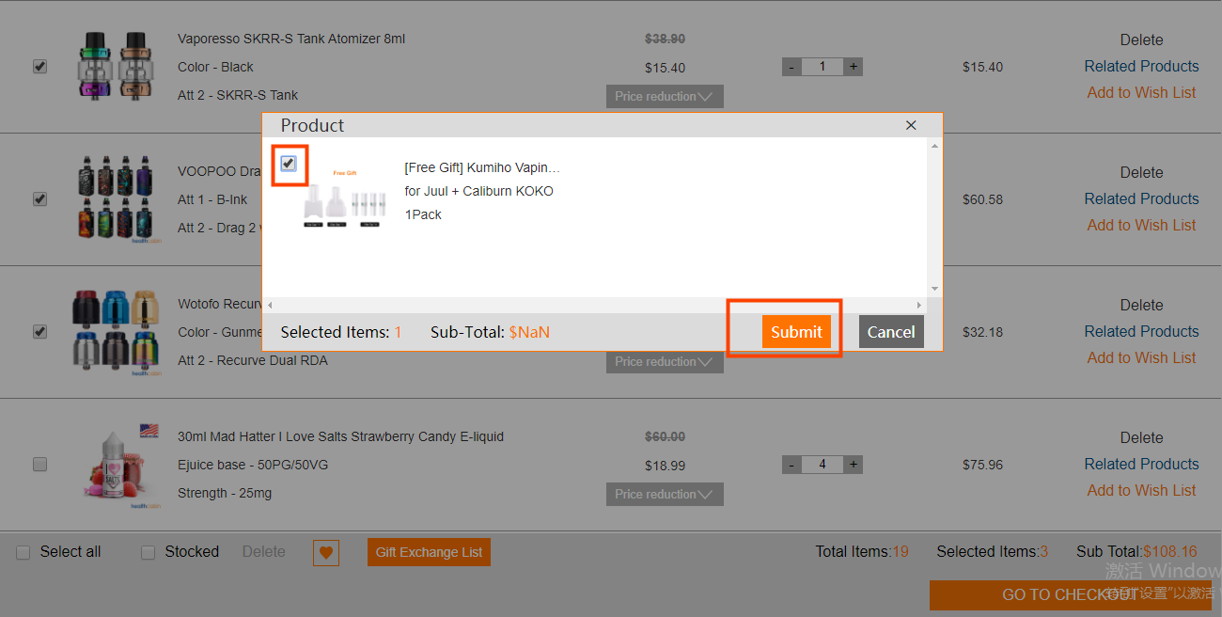Increase quantity of Vaporesso SKRR-S Tank
This screenshot has height=617, width=1222.
pyautogui.click(x=853, y=67)
